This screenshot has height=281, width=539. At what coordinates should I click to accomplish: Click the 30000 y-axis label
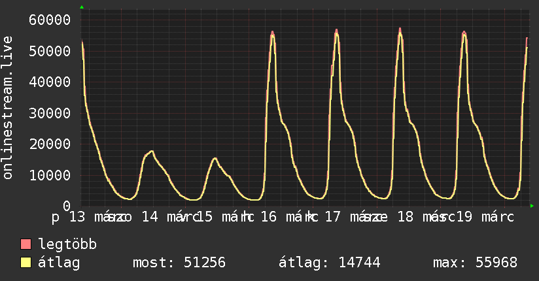(x=50, y=113)
